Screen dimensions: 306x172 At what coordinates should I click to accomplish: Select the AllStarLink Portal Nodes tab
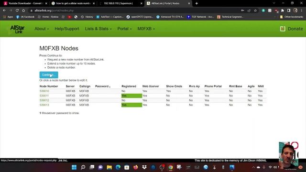coord(168,3)
